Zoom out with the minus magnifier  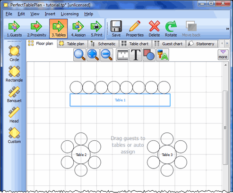[x=107, y=55]
